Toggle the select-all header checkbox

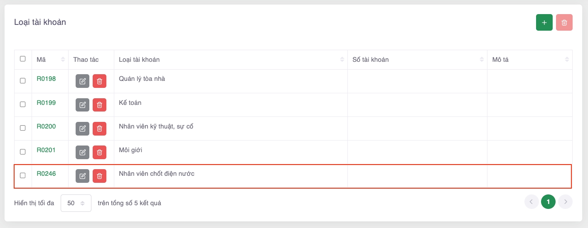pyautogui.click(x=23, y=59)
